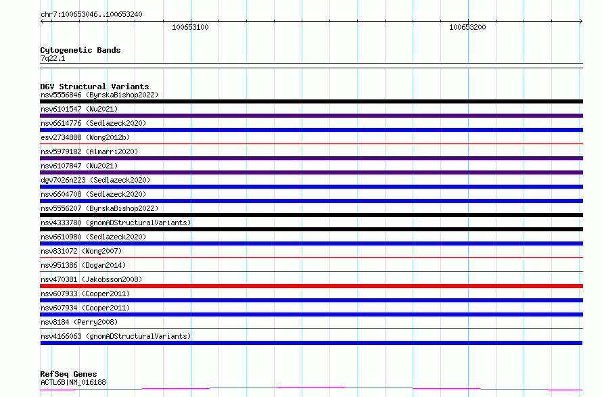Click the nsv6107847 (Wu2021) label
Screen dimensions: 602x397
(x=79, y=166)
